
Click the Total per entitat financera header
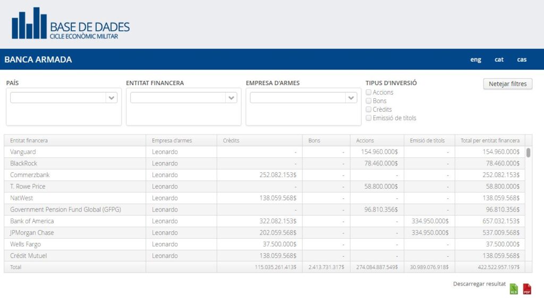point(490,140)
